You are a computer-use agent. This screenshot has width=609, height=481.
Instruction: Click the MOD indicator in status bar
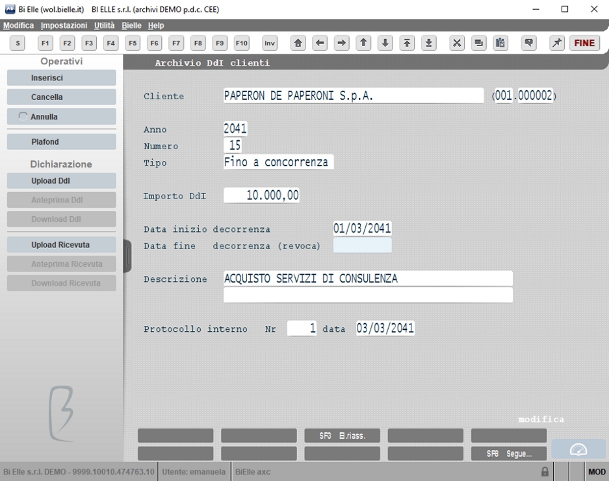pos(597,472)
